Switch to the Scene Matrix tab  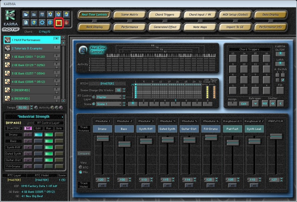[130, 15]
